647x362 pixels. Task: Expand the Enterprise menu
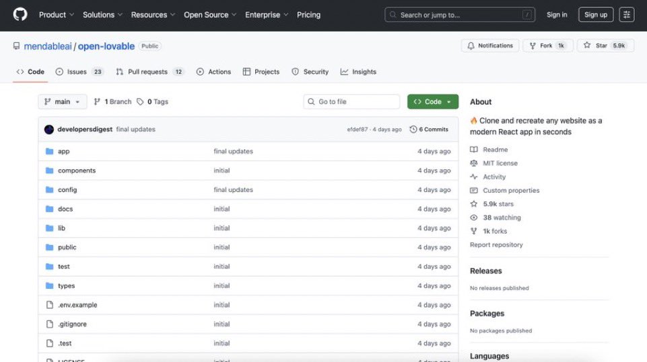click(x=267, y=15)
